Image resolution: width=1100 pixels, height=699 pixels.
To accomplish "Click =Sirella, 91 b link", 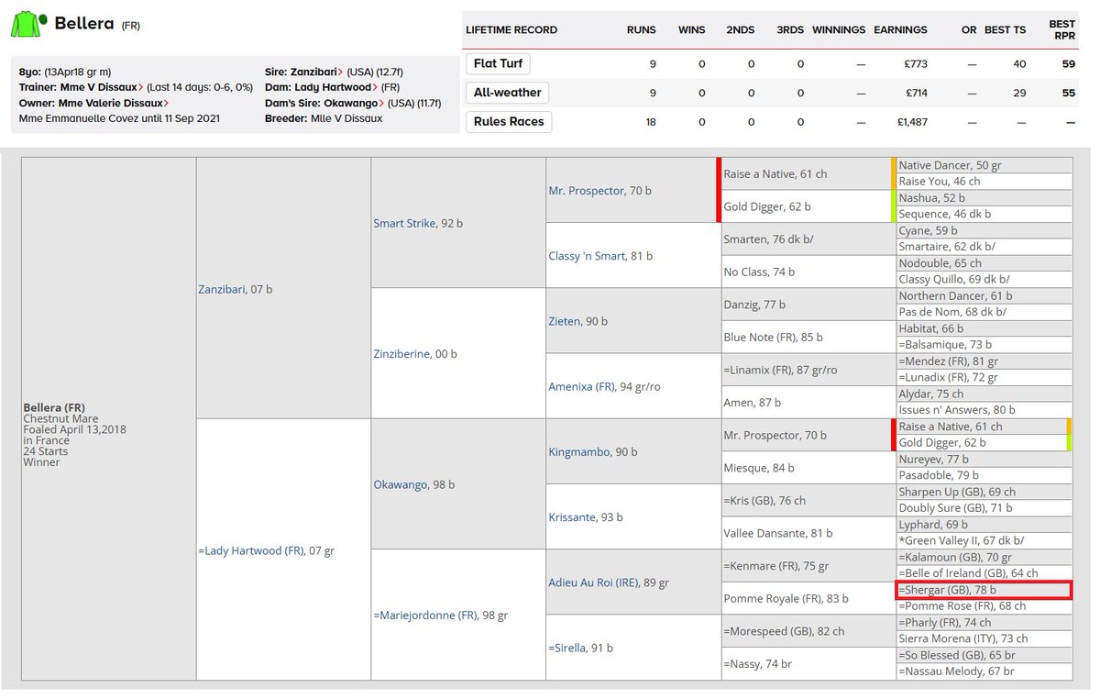I will click(x=582, y=648).
